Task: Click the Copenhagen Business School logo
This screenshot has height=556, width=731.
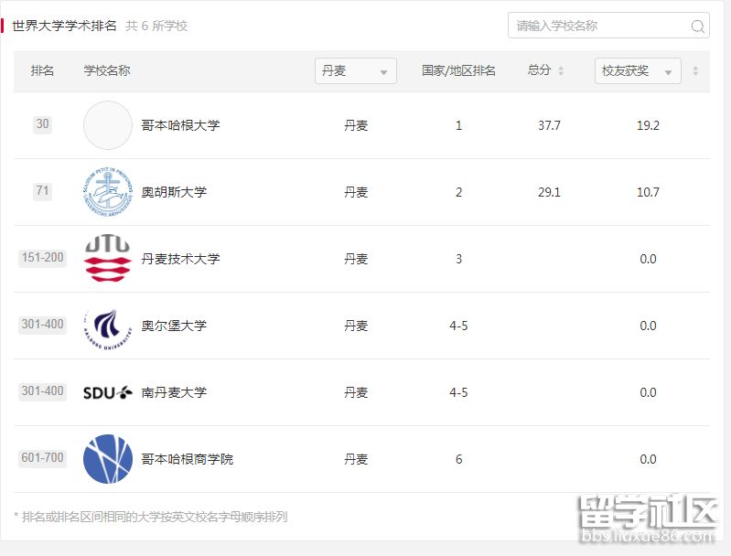Action: point(108,459)
